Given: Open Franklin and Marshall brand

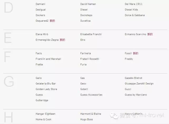Looking at the screenshot, I should pyautogui.click(x=48, y=59).
